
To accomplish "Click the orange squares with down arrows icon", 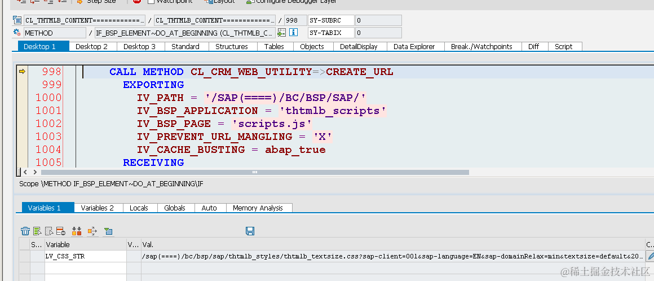I will pos(77,231).
